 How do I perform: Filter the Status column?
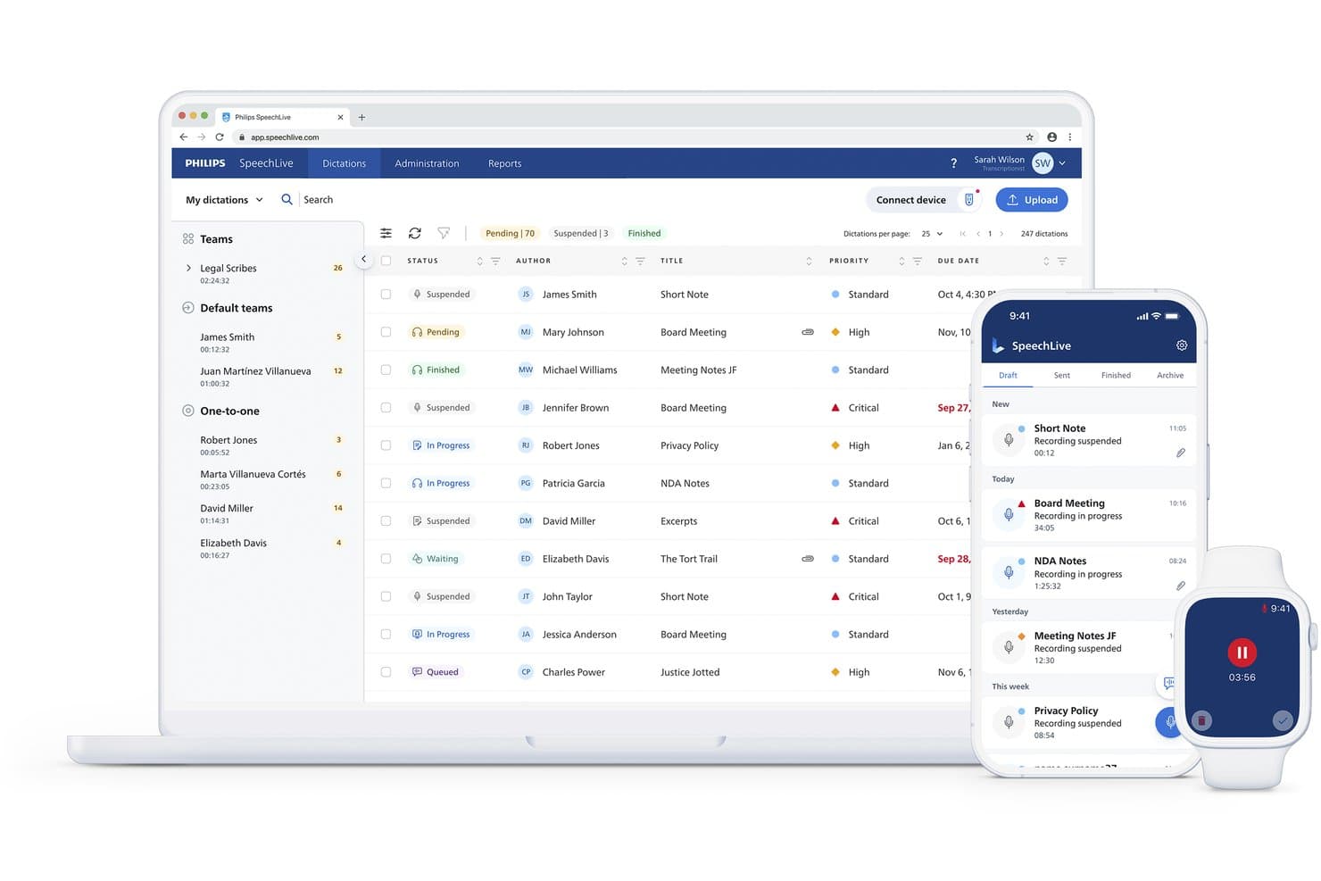495,261
